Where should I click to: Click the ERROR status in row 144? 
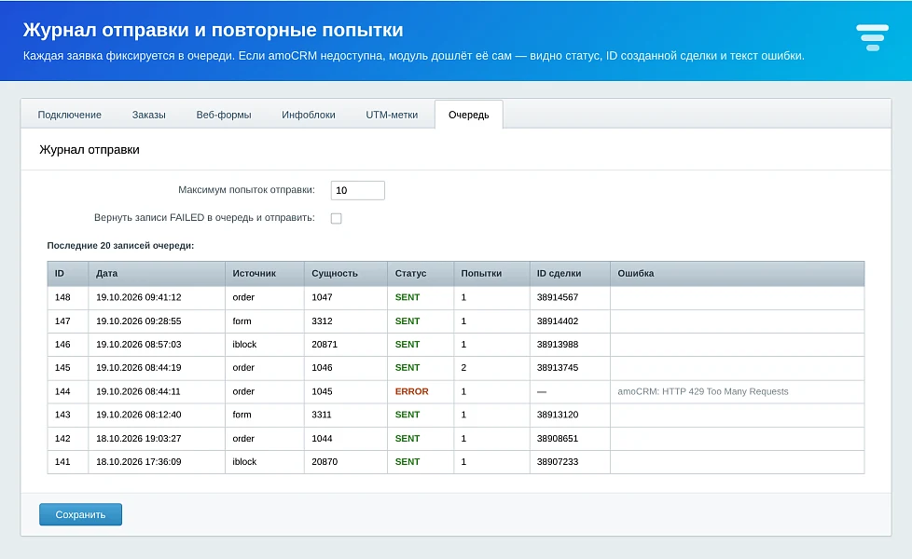pos(412,391)
